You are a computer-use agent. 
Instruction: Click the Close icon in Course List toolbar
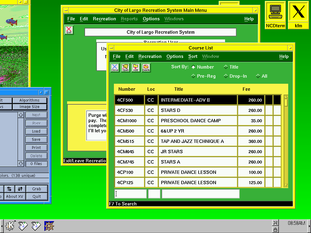tap(115, 68)
